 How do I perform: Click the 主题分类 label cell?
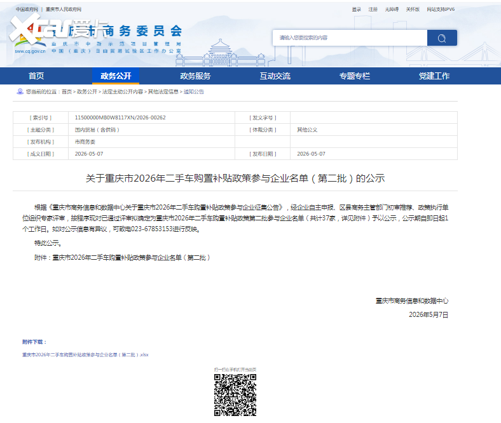pos(41,130)
